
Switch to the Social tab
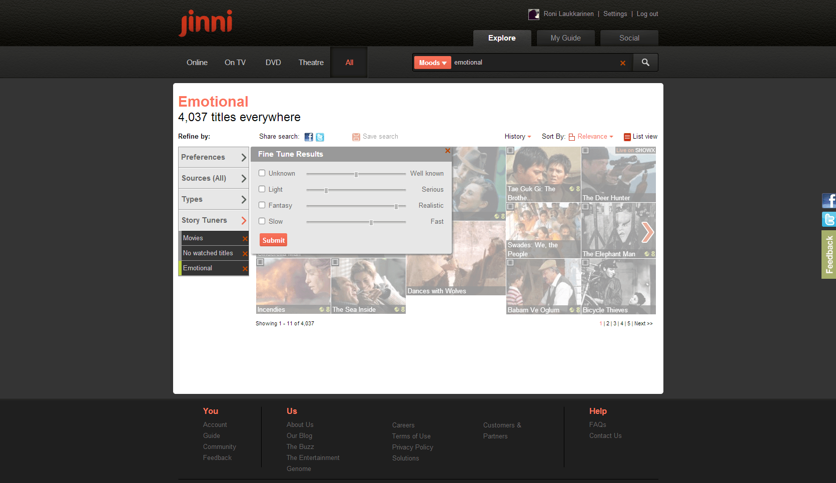[x=629, y=38]
